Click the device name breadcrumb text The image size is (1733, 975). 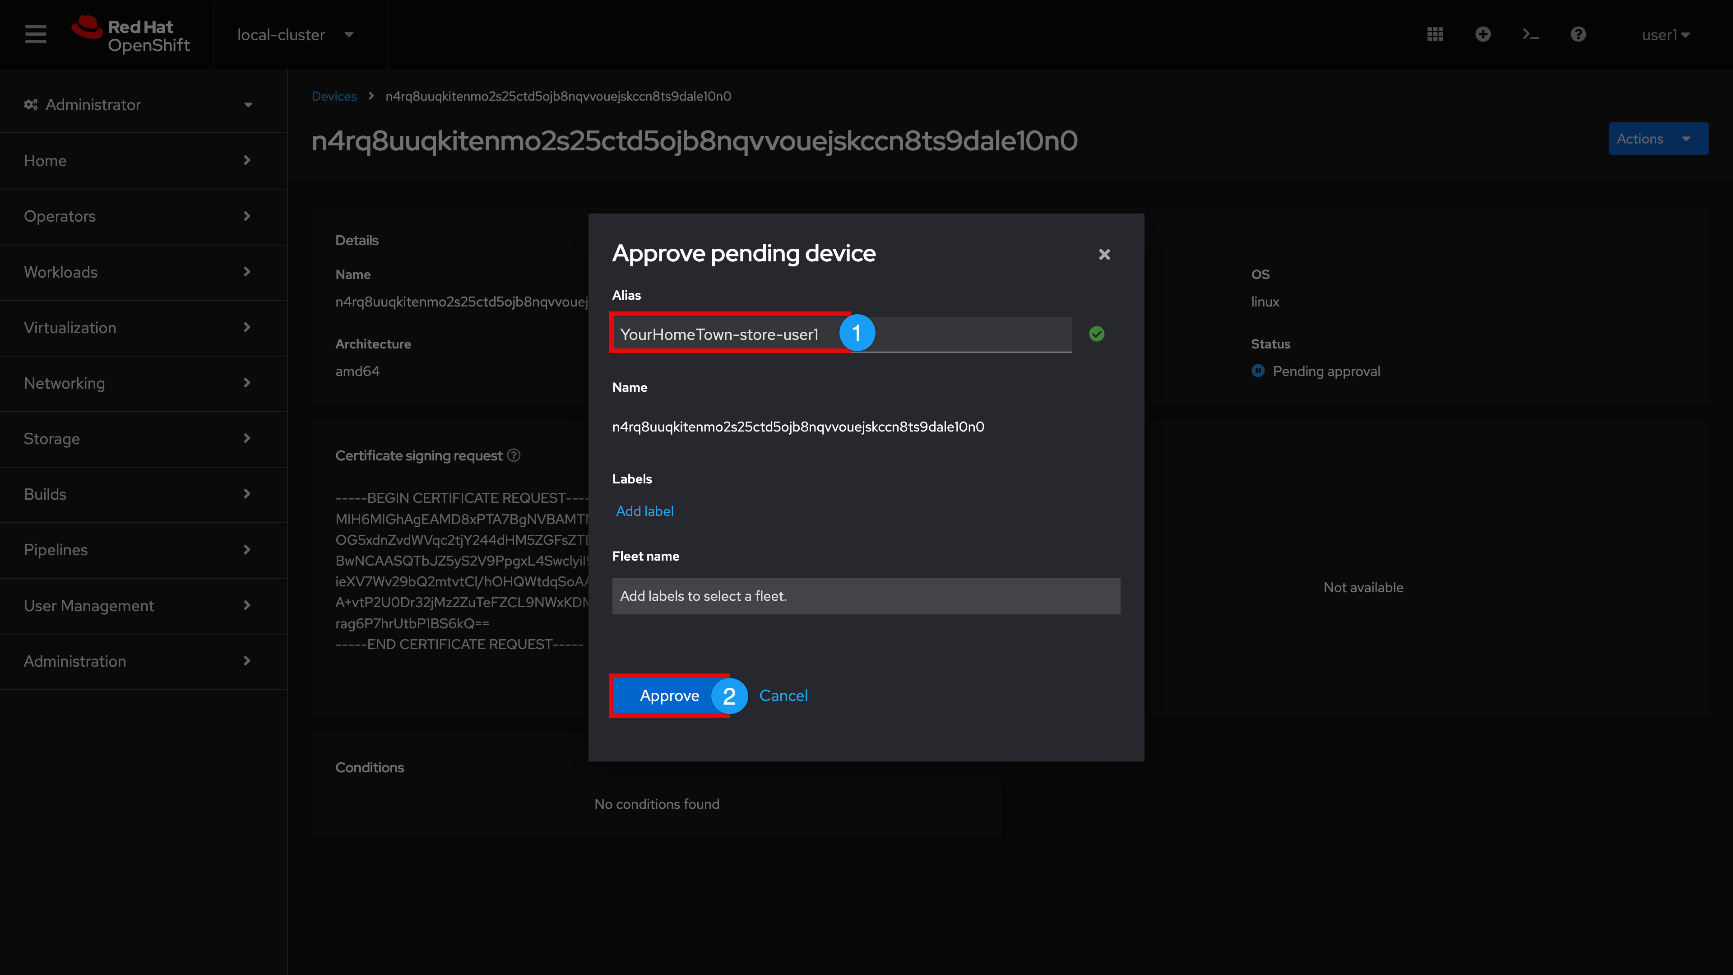click(558, 96)
